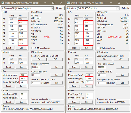Click Memory section Set button in left window
Viewport: 131px width, 113px height.
(21, 67)
